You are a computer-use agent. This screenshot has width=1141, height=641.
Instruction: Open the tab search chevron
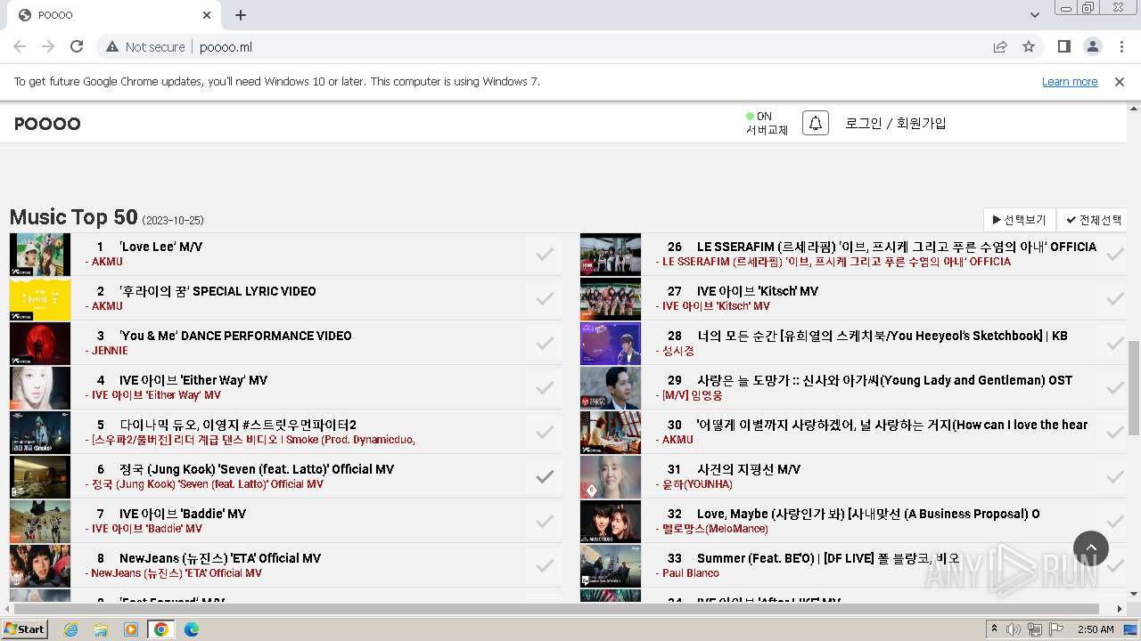coord(1035,15)
